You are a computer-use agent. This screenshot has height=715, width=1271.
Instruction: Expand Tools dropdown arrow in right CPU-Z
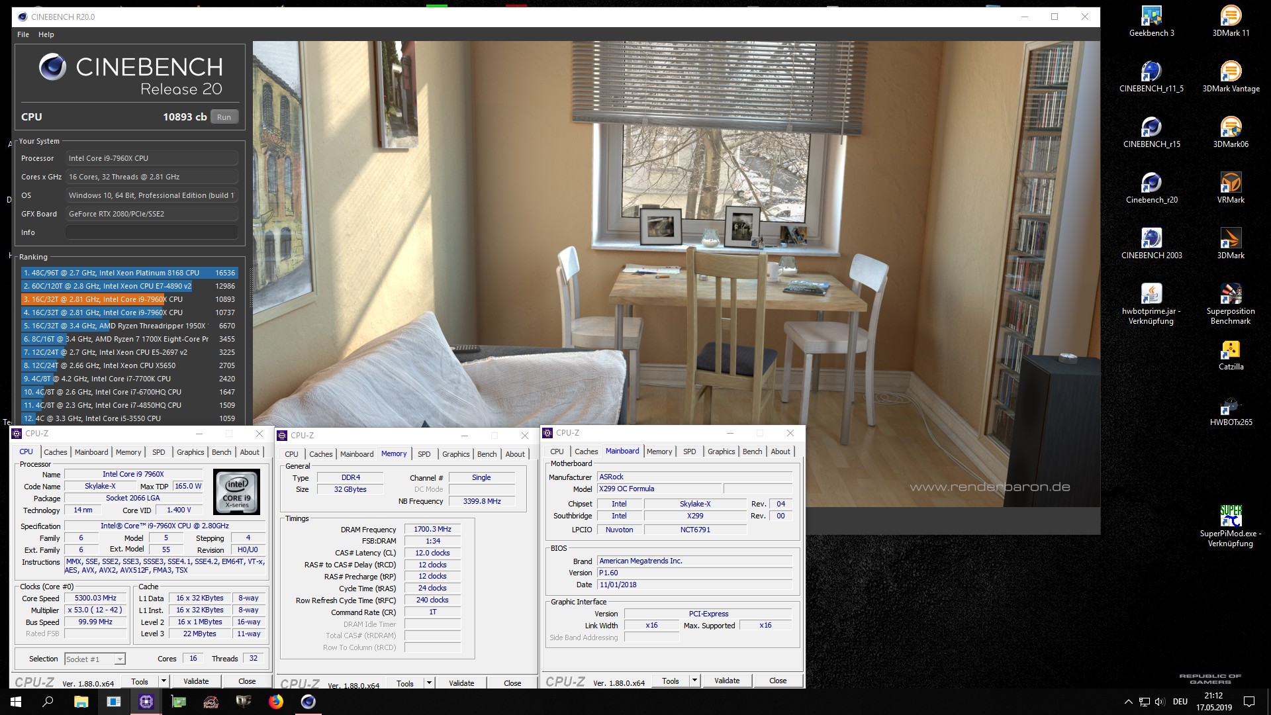694,681
